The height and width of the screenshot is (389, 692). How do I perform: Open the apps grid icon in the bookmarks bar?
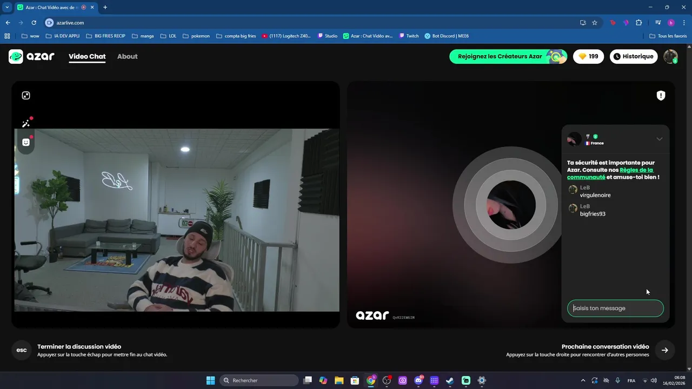click(x=7, y=36)
